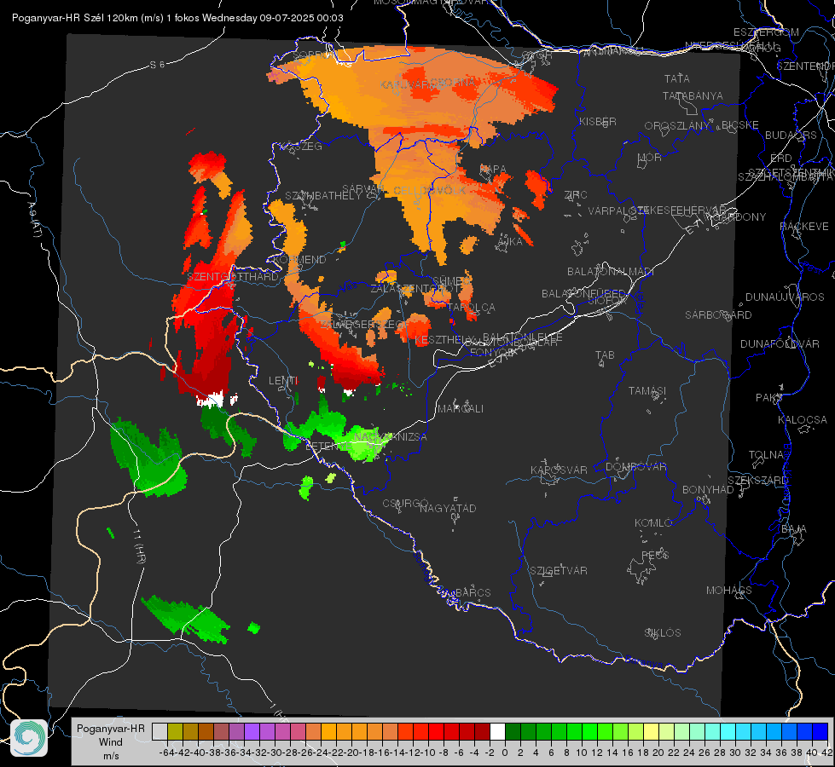Click the SZOMBATHELY city label
The width and height of the screenshot is (835, 767).
(323, 196)
